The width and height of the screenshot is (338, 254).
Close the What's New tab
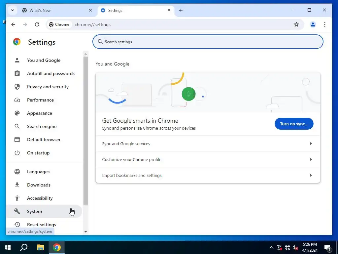pyautogui.click(x=90, y=10)
